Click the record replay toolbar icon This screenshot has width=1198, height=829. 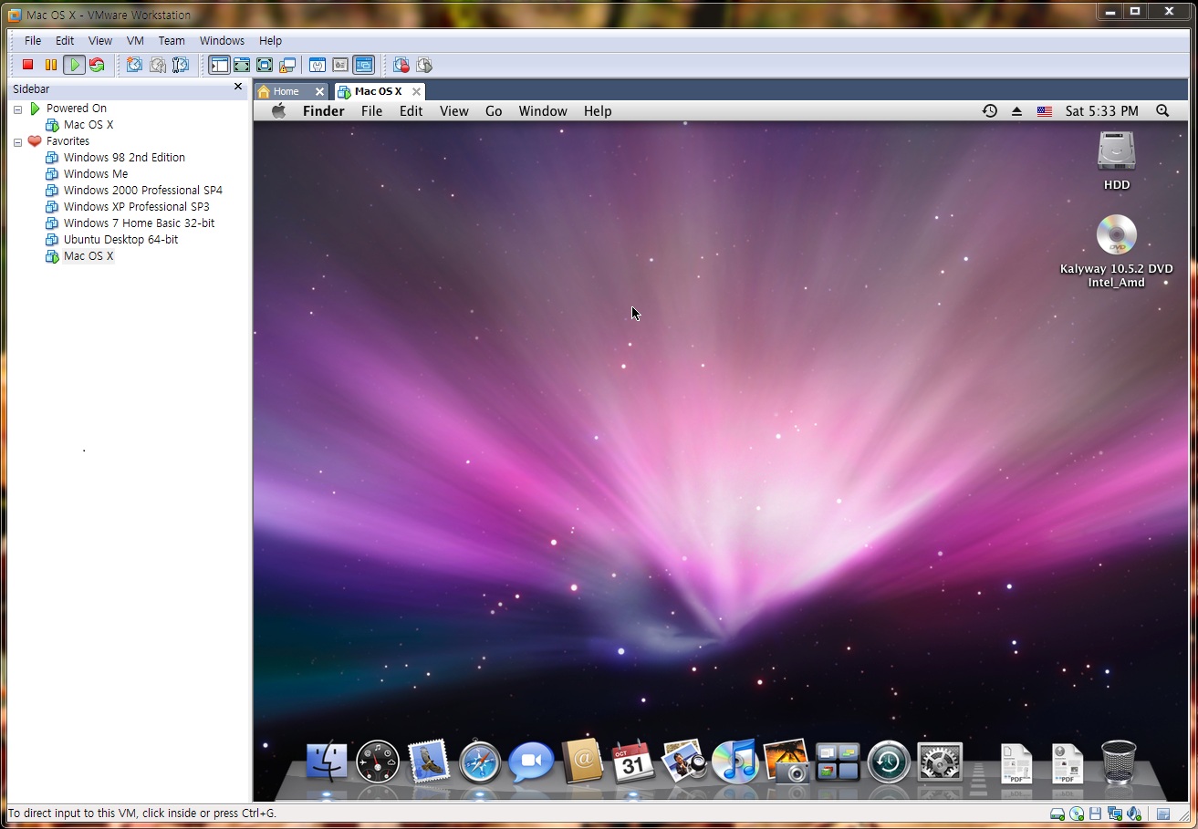point(401,65)
